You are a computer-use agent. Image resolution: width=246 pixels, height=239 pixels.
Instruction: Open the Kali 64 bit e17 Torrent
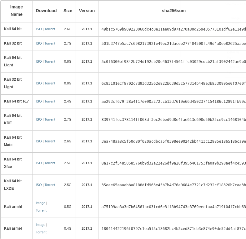pos(50,101)
